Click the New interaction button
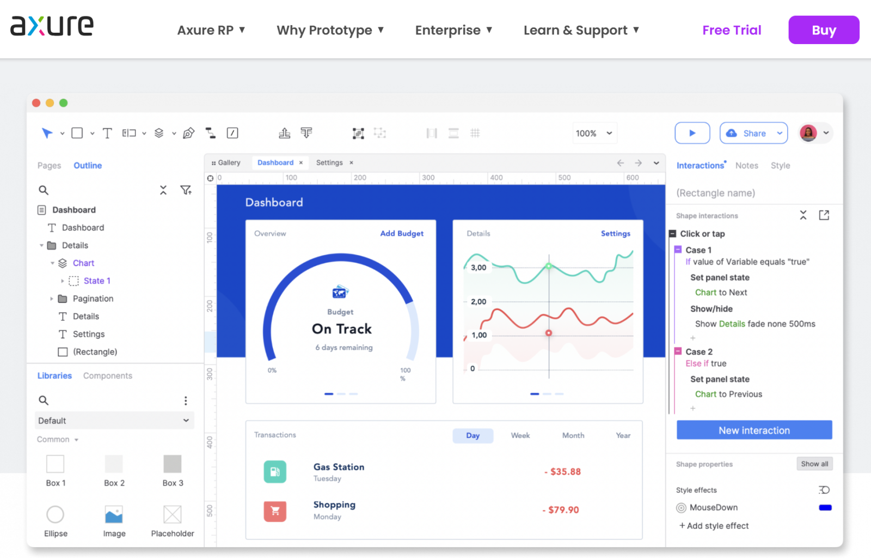The height and width of the screenshot is (558, 871). coord(754,430)
